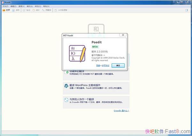192x136 pixels.
Task: Open the Help (帮助) menu
Action: [x=46, y=6]
